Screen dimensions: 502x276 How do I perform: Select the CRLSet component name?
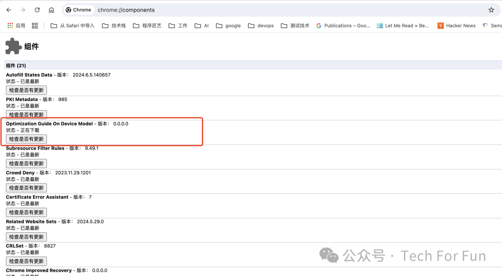(x=15, y=246)
